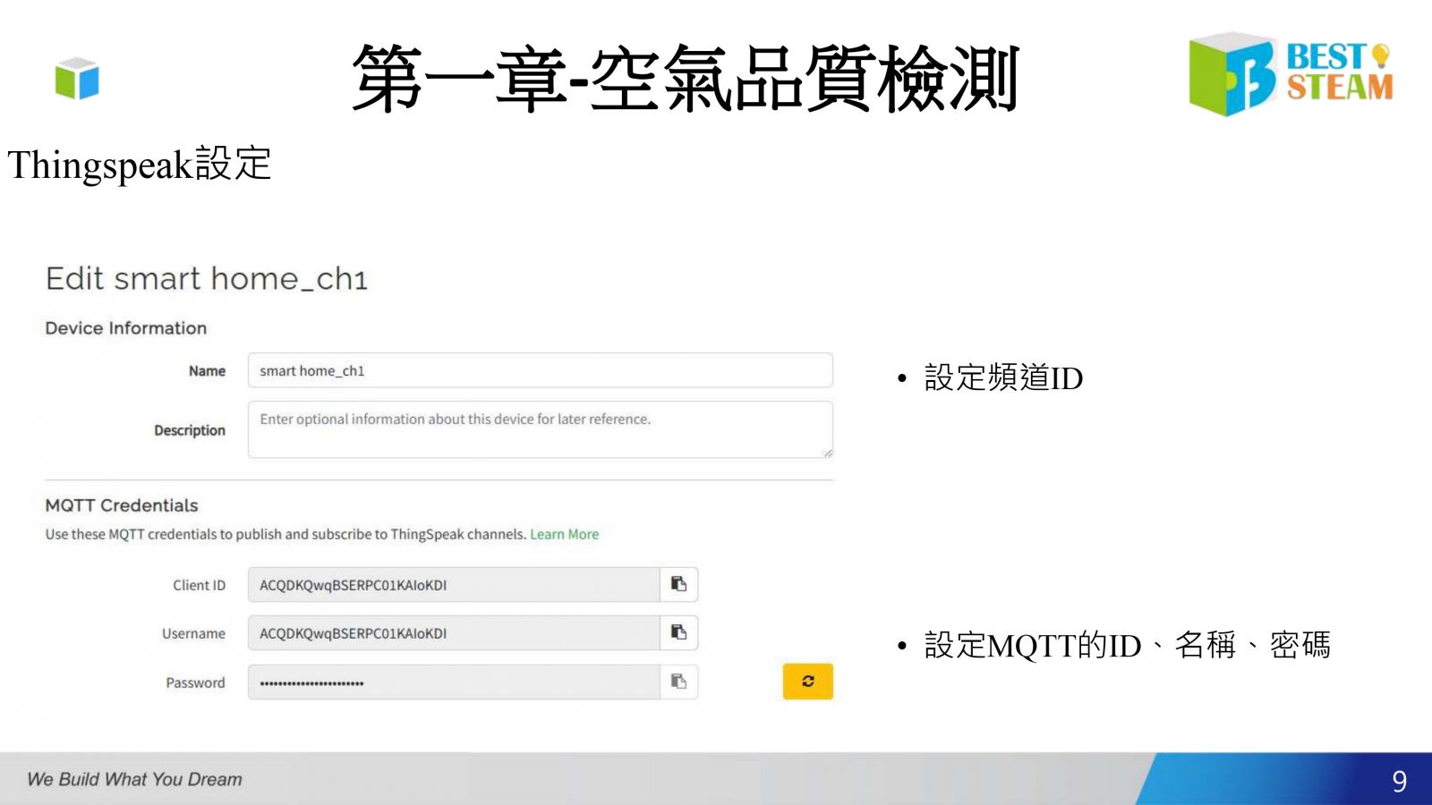Image resolution: width=1432 pixels, height=805 pixels.
Task: Click the 'Edit smart home_ch1' heading
Action: [x=207, y=279]
